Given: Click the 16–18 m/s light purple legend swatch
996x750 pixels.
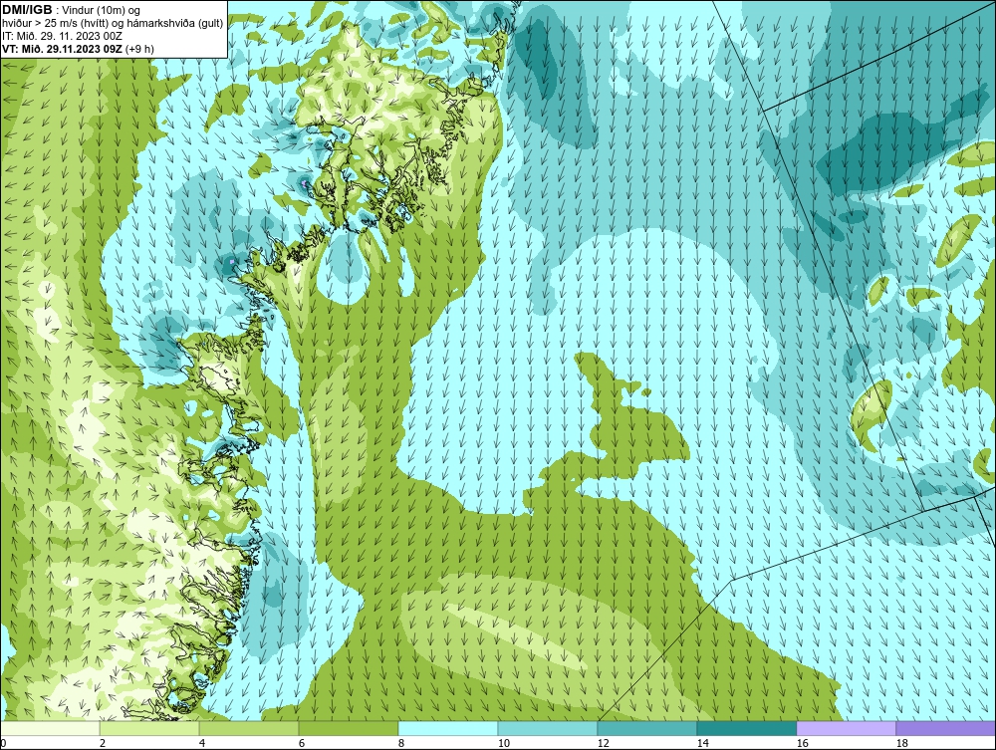Looking at the screenshot, I should [846, 728].
